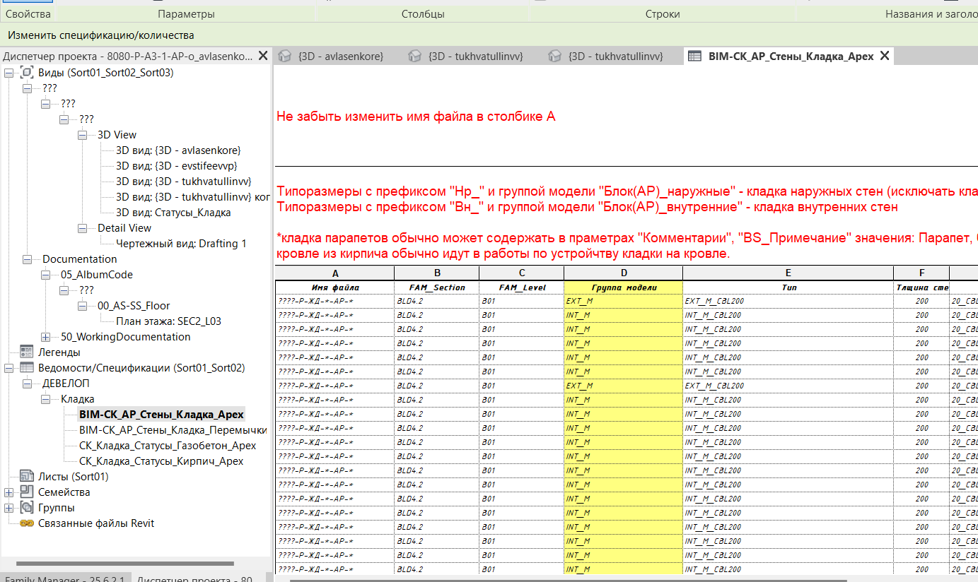Click the Ведомости/Спецификации schedule icon
The width and height of the screenshot is (978, 582).
(27, 368)
